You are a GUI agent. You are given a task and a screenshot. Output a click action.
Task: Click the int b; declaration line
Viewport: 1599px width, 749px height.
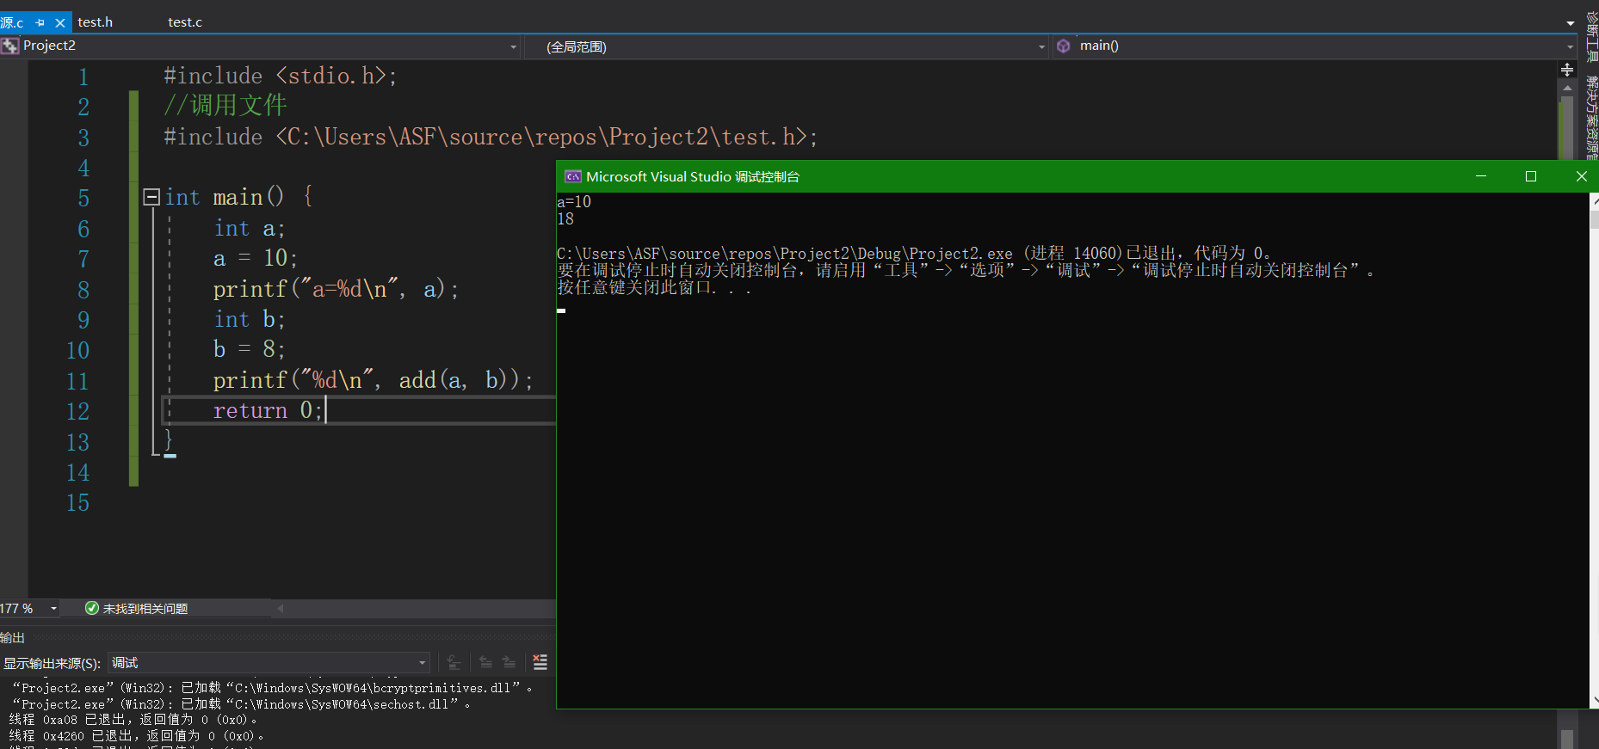pyautogui.click(x=250, y=319)
